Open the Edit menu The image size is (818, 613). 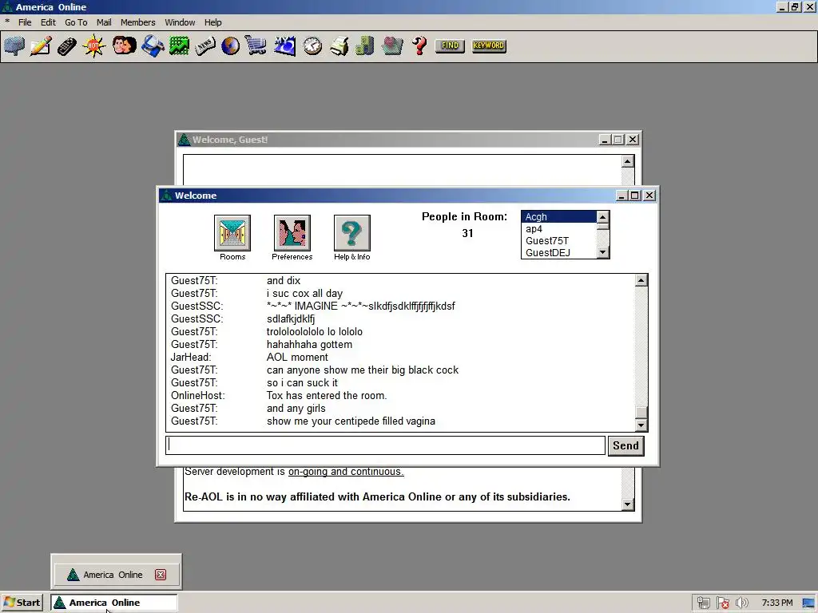click(x=48, y=22)
